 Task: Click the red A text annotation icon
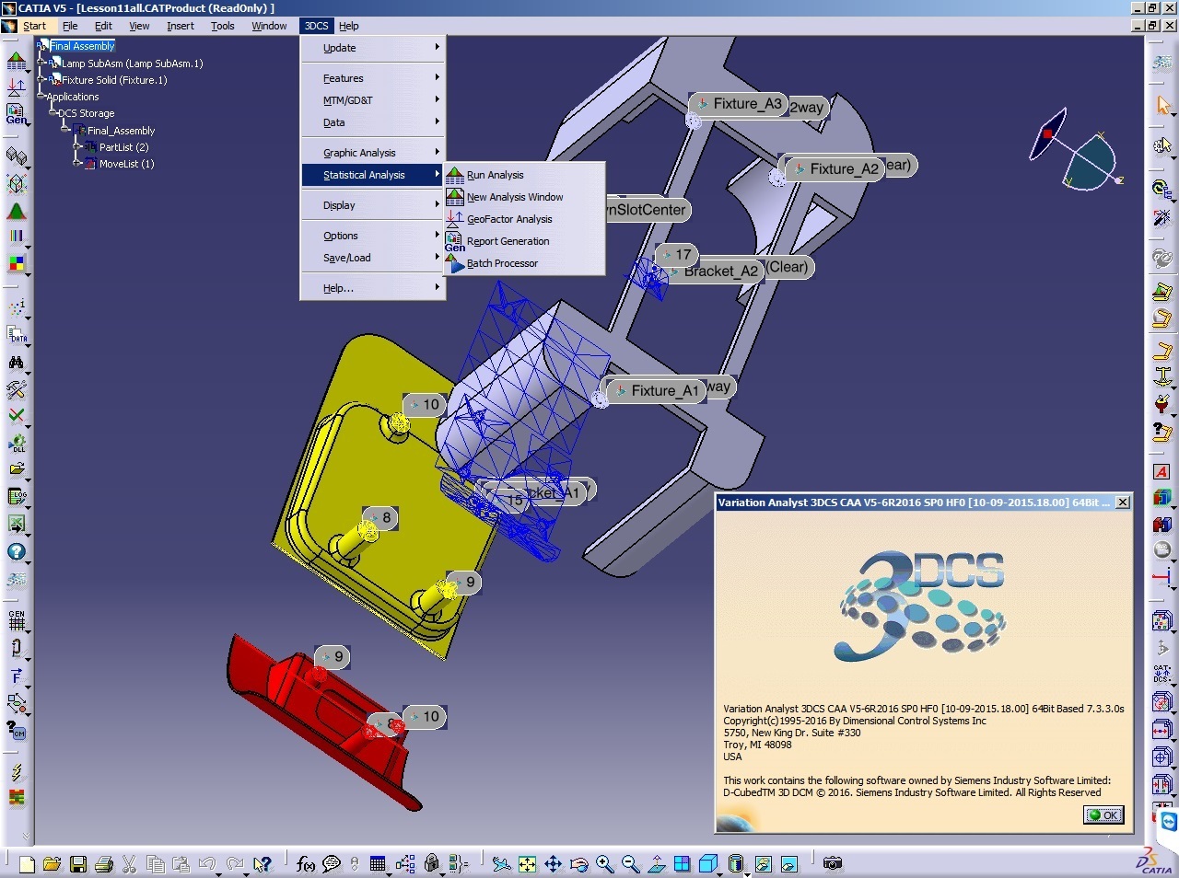tap(1162, 471)
